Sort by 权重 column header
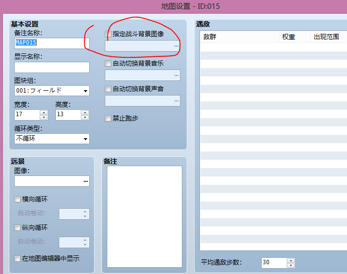 click(295, 37)
